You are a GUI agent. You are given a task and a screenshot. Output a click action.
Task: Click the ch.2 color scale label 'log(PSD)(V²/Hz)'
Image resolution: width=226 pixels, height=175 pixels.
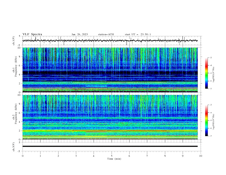point(213,122)
